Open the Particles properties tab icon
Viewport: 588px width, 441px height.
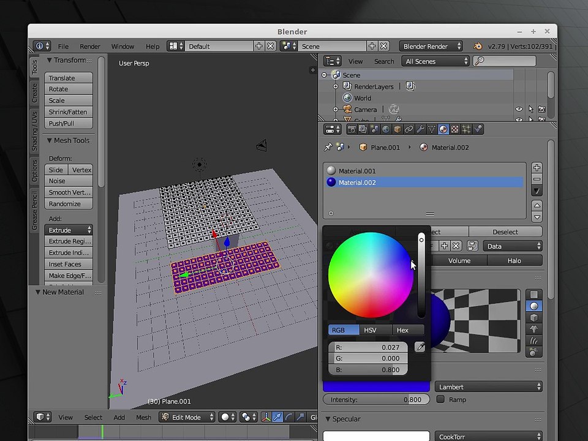[x=466, y=129]
